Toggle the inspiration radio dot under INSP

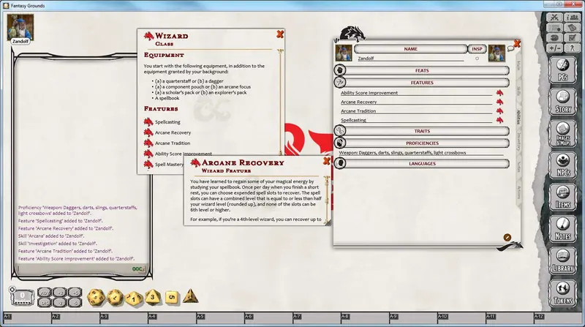(x=477, y=59)
